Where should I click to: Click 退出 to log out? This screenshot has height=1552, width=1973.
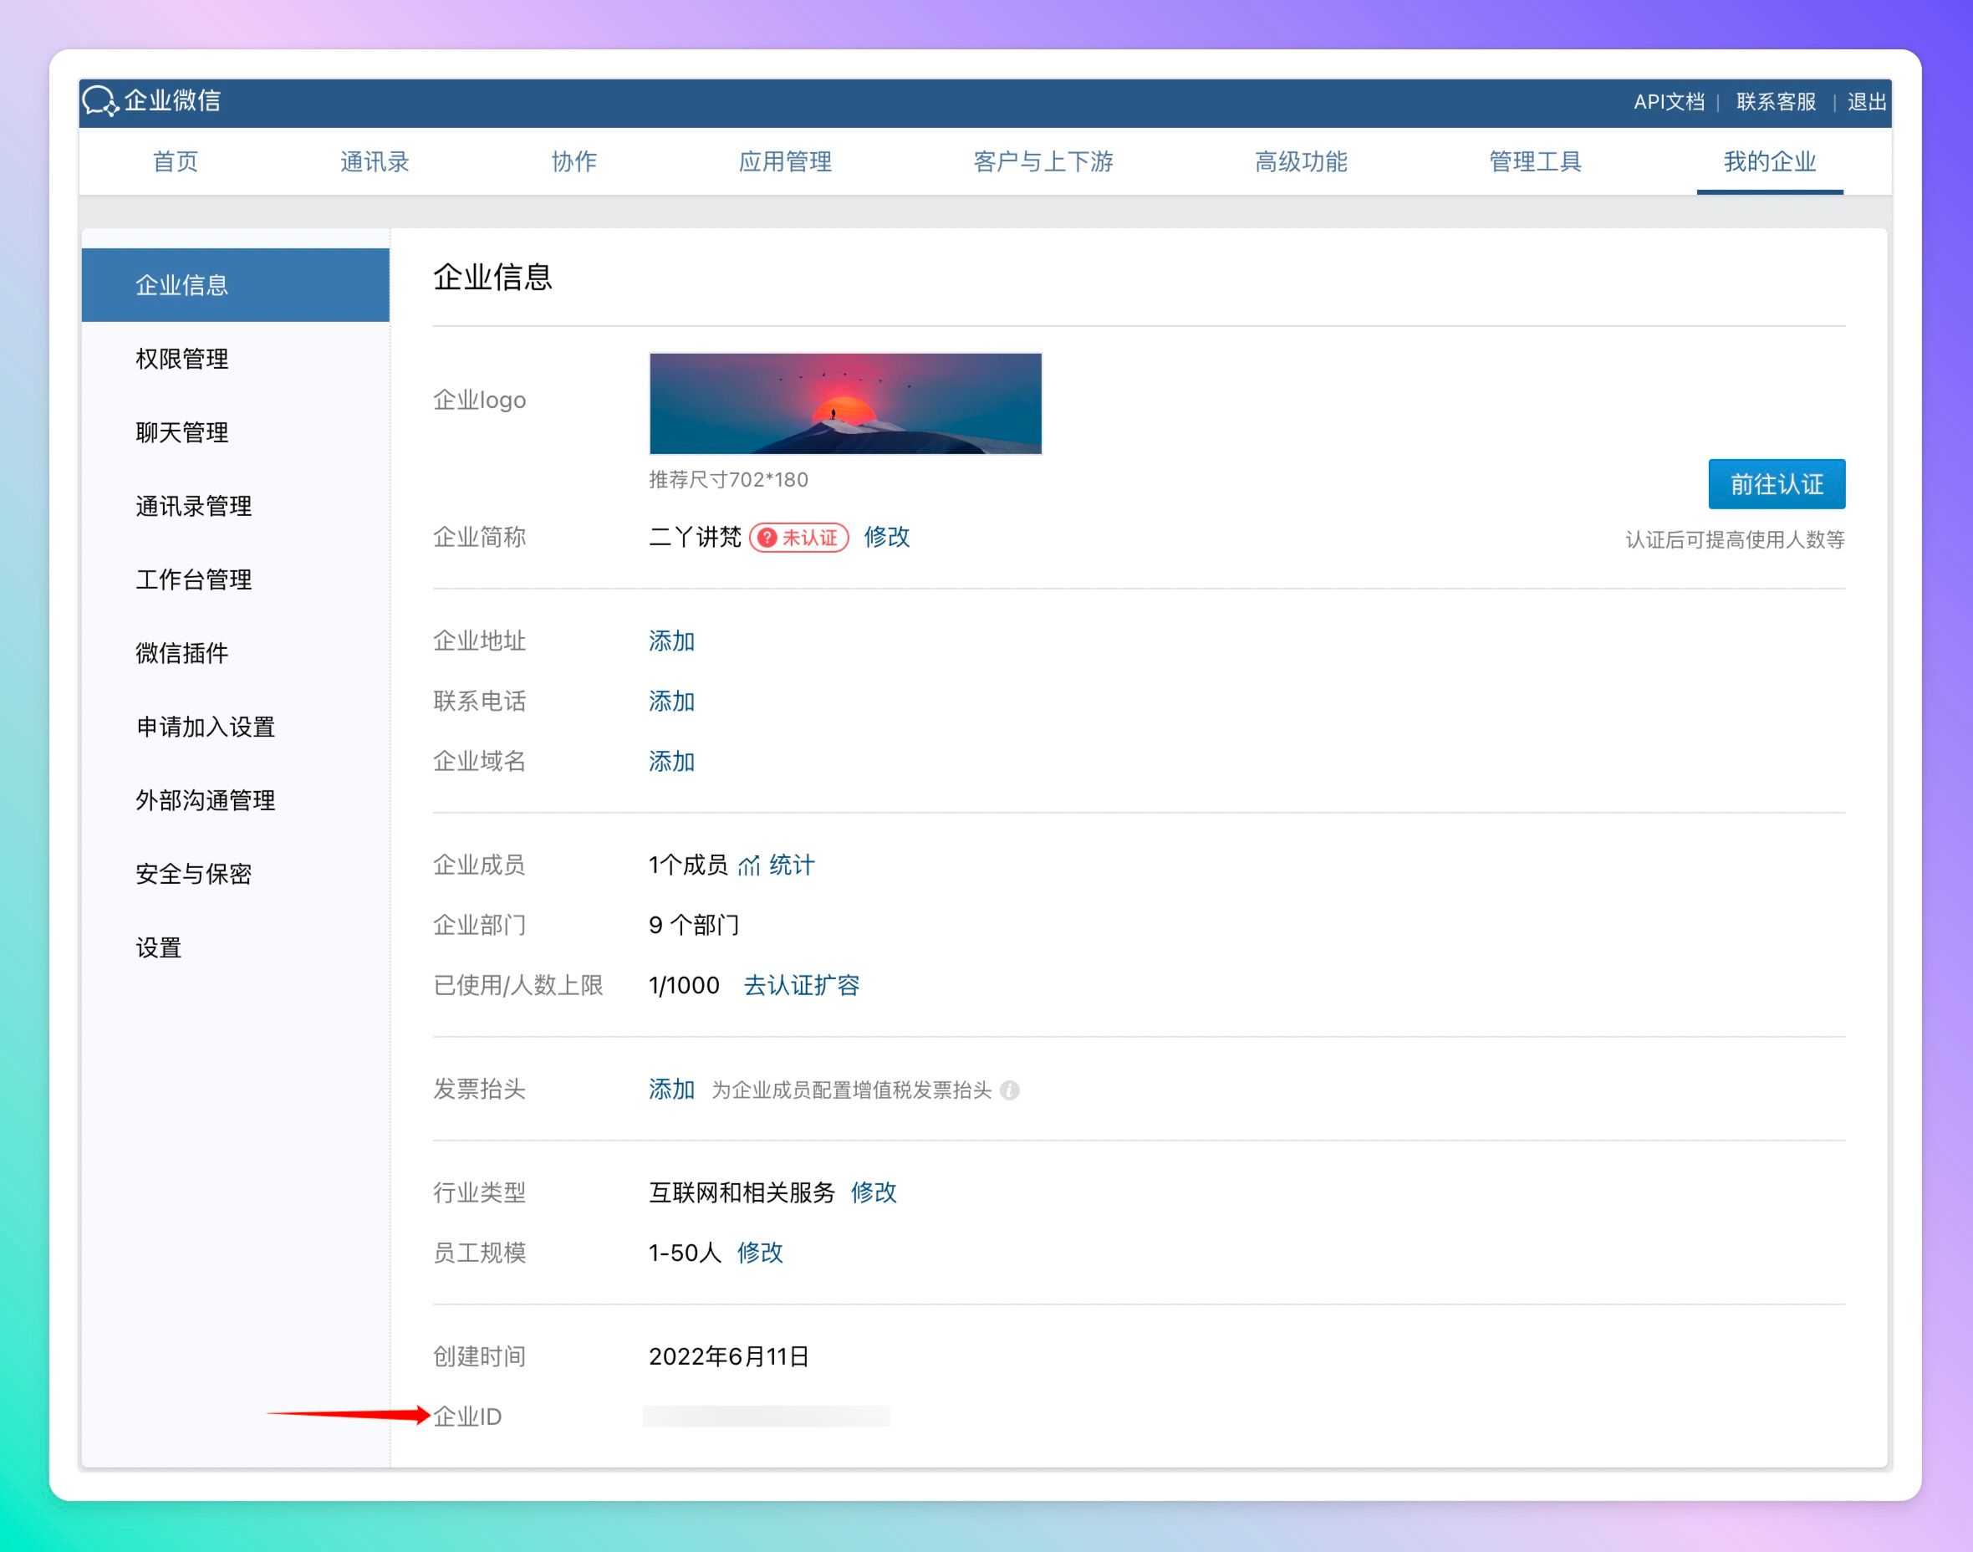[x=1867, y=102]
